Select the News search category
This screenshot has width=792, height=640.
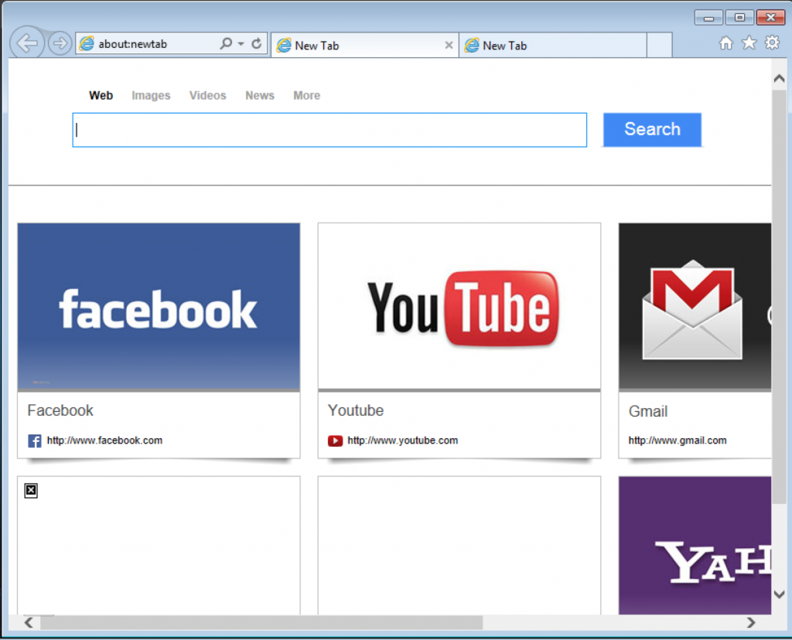[x=260, y=95]
